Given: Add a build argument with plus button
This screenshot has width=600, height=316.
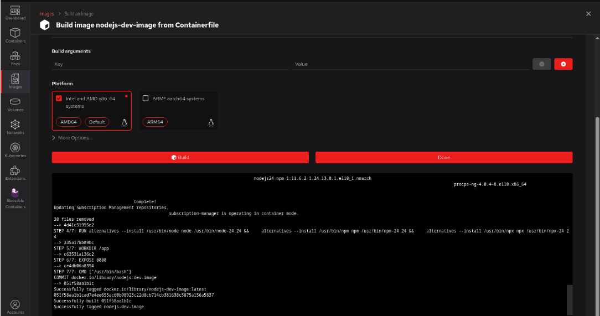Looking at the screenshot, I should (x=563, y=64).
